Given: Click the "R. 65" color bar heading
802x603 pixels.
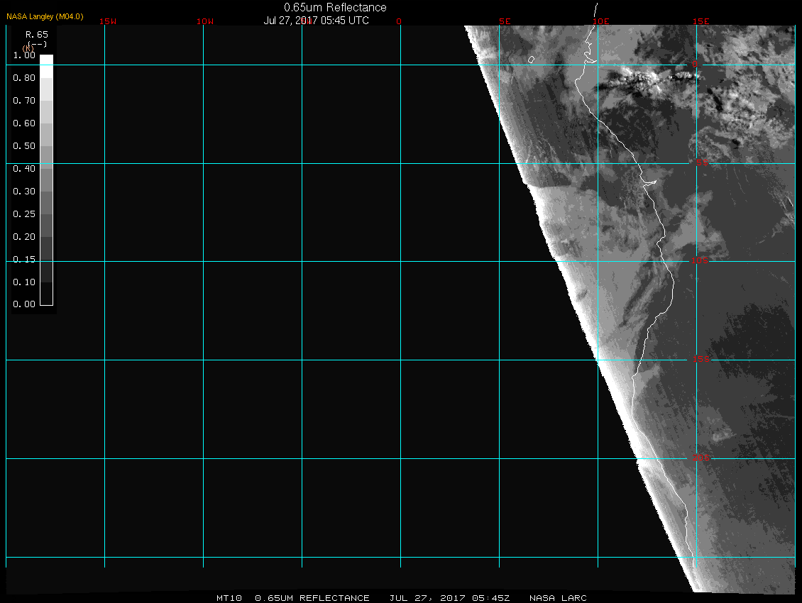Looking at the screenshot, I should (x=37, y=34).
